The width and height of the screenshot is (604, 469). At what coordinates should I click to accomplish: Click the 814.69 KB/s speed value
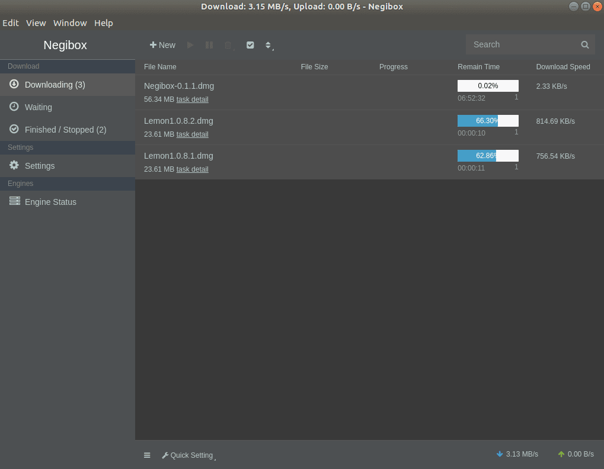pyautogui.click(x=555, y=121)
